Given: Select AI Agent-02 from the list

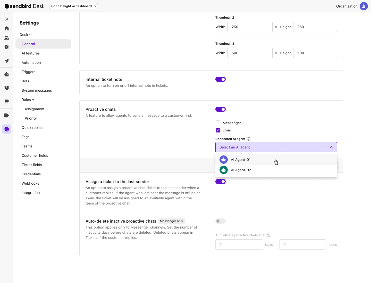Looking at the screenshot, I should [x=241, y=170].
